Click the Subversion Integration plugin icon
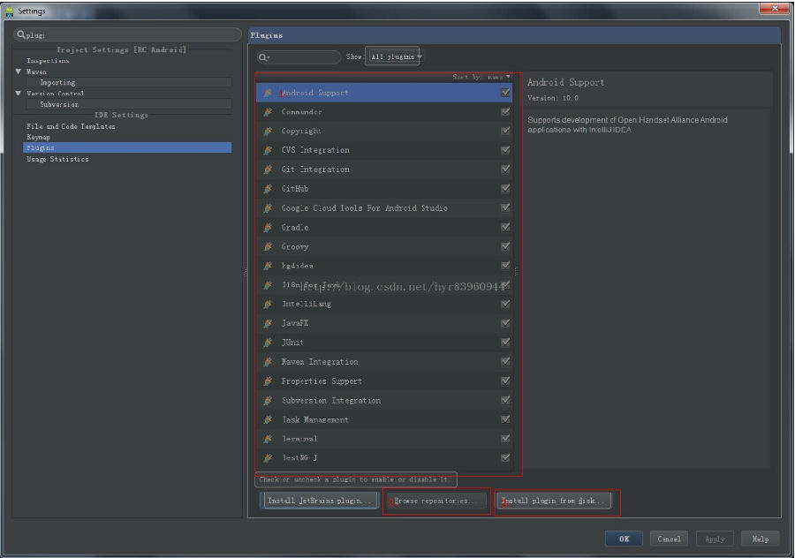 coord(268,400)
